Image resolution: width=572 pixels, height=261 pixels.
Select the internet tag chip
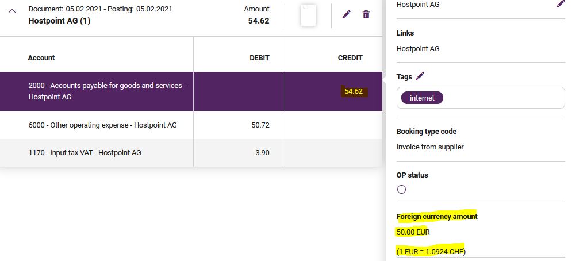pyautogui.click(x=422, y=98)
